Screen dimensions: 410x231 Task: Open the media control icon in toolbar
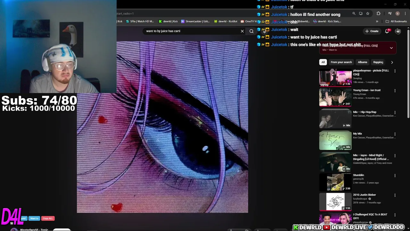click(x=390, y=13)
